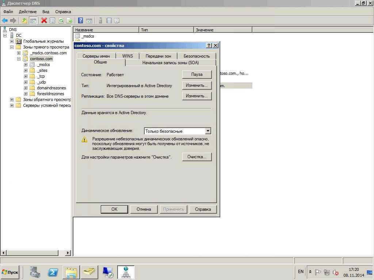The width and height of the screenshot is (374, 280).
Task: Click the new zone documents toolbar icon
Action: 117,21
